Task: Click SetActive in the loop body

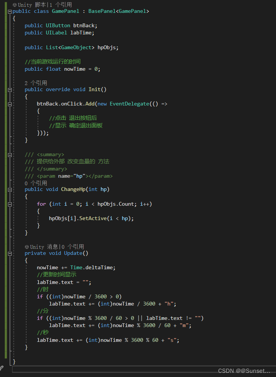Action: (x=93, y=218)
